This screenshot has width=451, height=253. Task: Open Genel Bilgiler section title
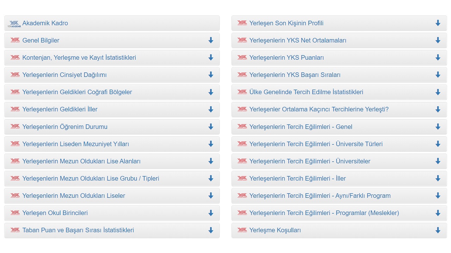tap(41, 40)
